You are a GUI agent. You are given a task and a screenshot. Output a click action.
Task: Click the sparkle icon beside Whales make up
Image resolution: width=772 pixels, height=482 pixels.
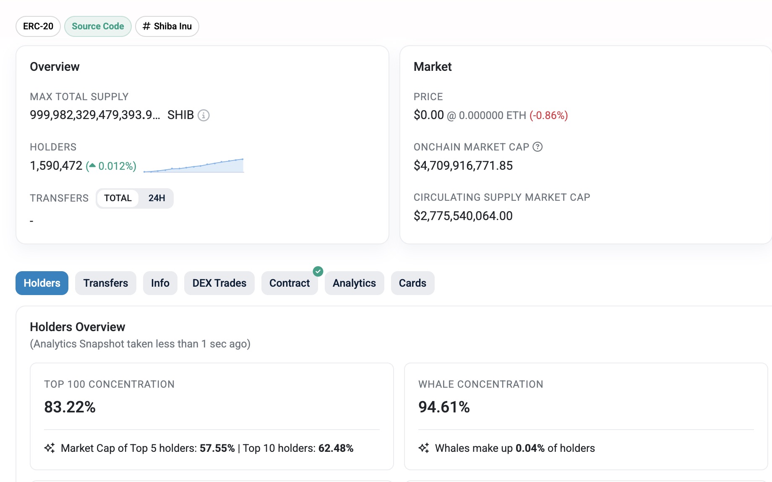click(424, 448)
